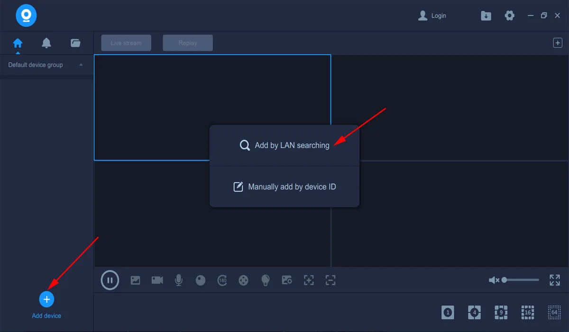The image size is (569, 332).
Task: Click the 180 degree rotate icon
Action: click(x=222, y=280)
